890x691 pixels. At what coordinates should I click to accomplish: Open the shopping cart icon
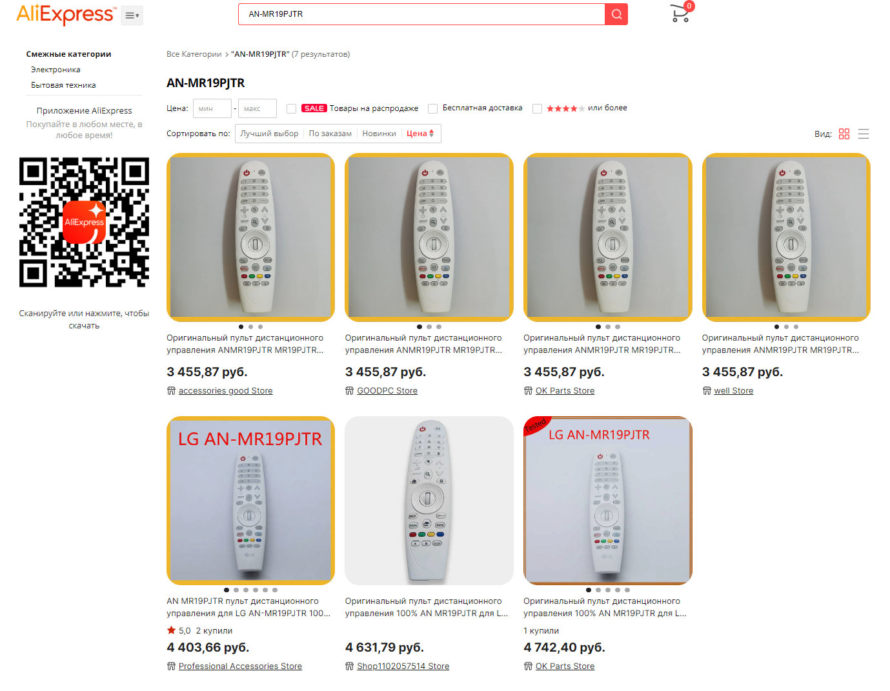pos(680,13)
